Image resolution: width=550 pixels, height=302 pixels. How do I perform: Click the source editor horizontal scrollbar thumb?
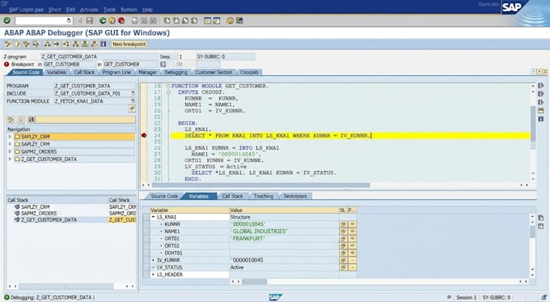pyautogui.click(x=260, y=185)
